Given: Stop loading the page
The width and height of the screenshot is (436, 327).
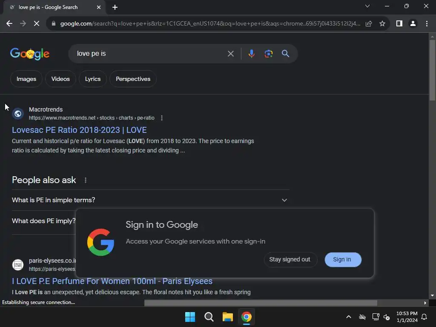Looking at the screenshot, I should [x=37, y=24].
